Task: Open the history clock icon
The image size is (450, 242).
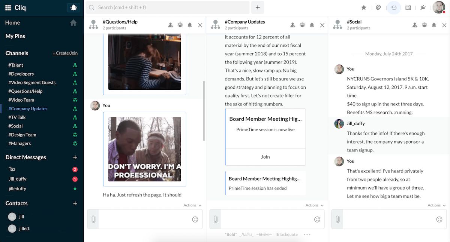Action: click(x=394, y=7)
